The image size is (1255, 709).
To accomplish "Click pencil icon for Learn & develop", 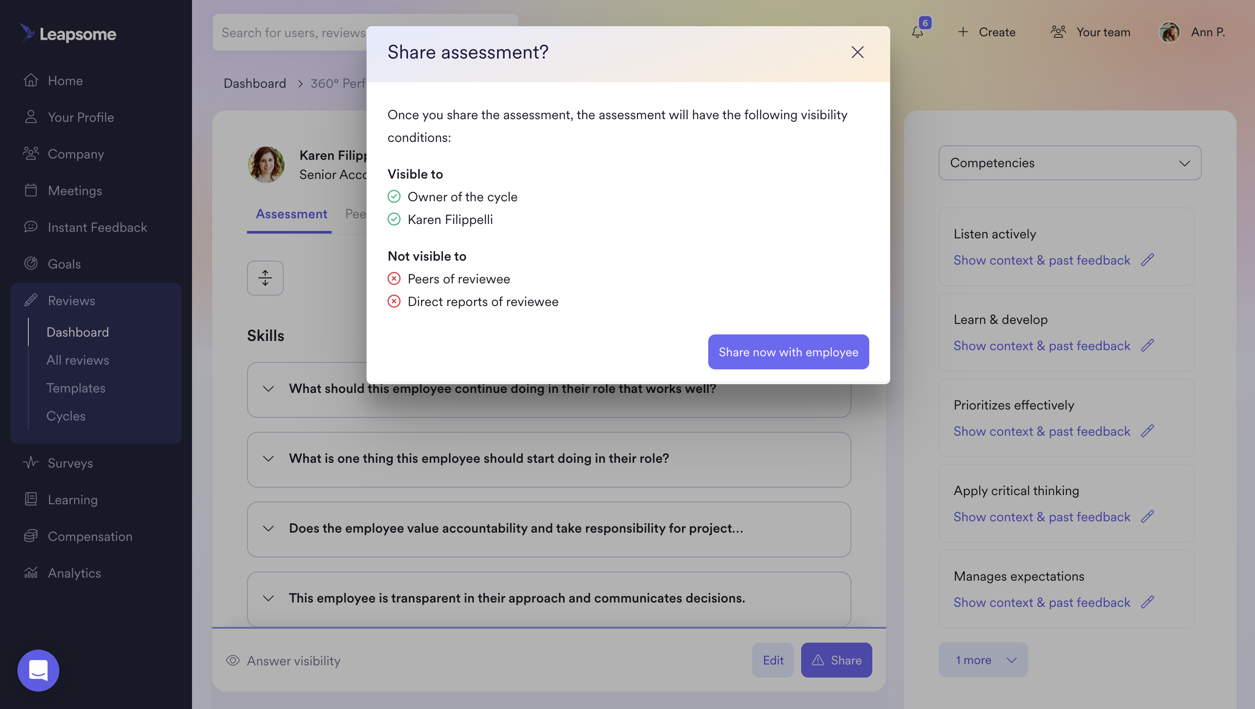I will (x=1147, y=345).
